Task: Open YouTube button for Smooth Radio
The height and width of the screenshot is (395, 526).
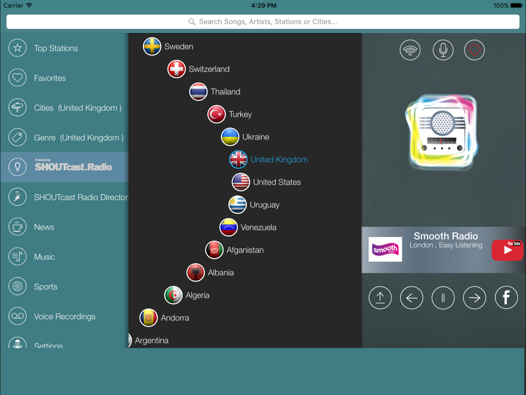Action: (x=508, y=250)
